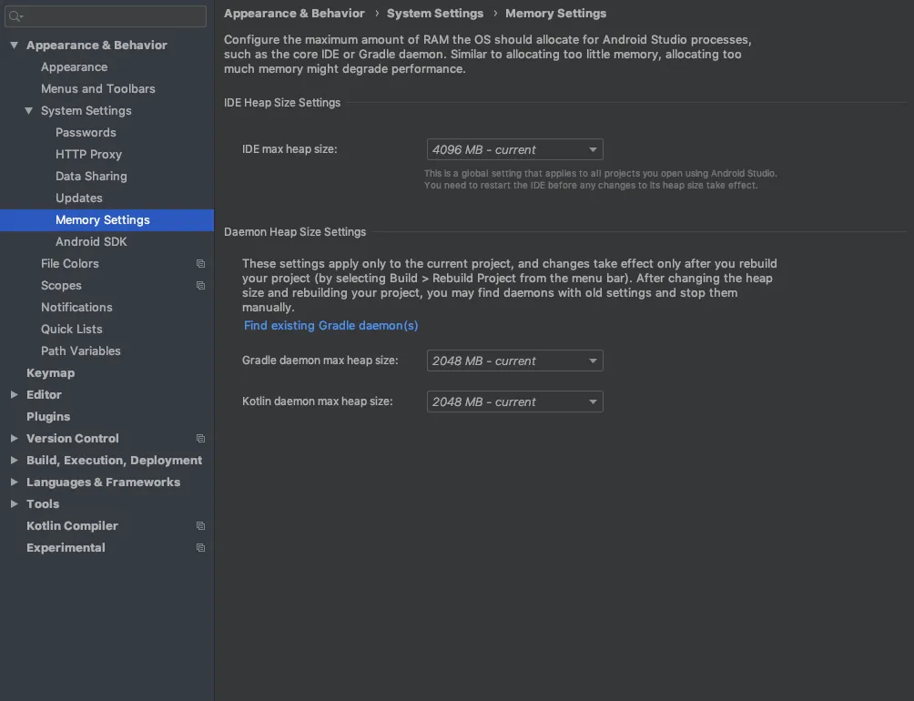
Task: Expand the Languages & Frameworks section
Action: click(x=15, y=483)
